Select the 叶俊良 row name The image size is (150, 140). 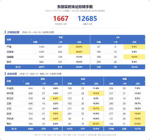(x=10, y=89)
